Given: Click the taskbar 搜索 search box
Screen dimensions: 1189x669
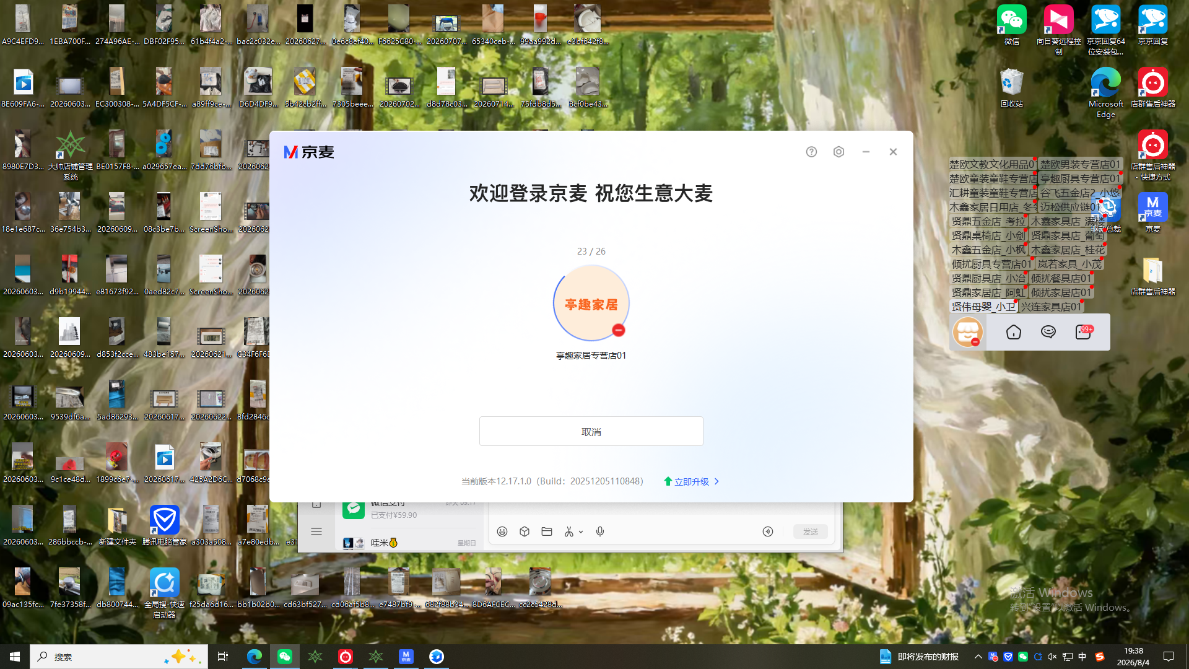Looking at the screenshot, I should click(x=119, y=657).
